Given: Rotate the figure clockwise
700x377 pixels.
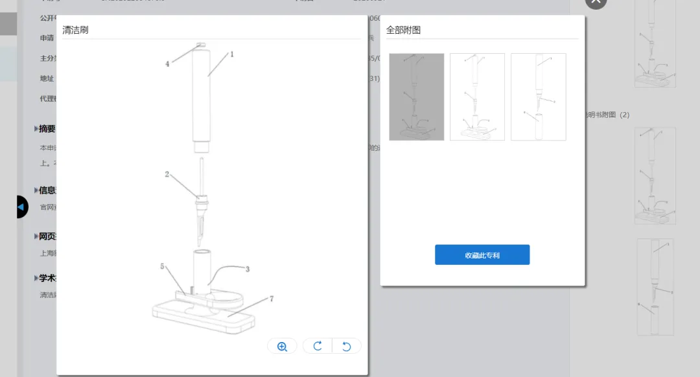Looking at the screenshot, I should pyautogui.click(x=318, y=346).
